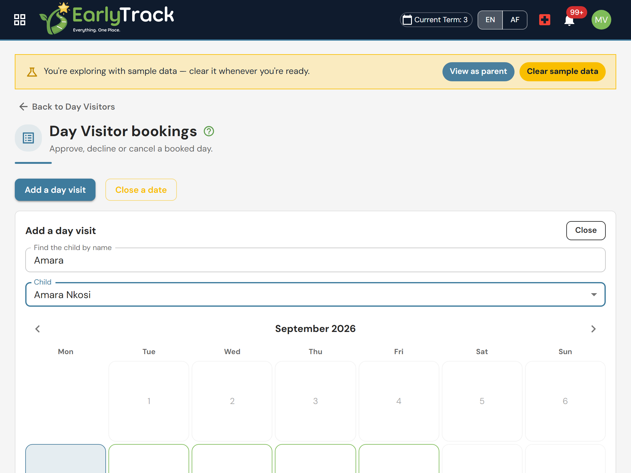Screen dimensions: 631x473
Task: Select September 4 in the calendar
Action: 399,401
